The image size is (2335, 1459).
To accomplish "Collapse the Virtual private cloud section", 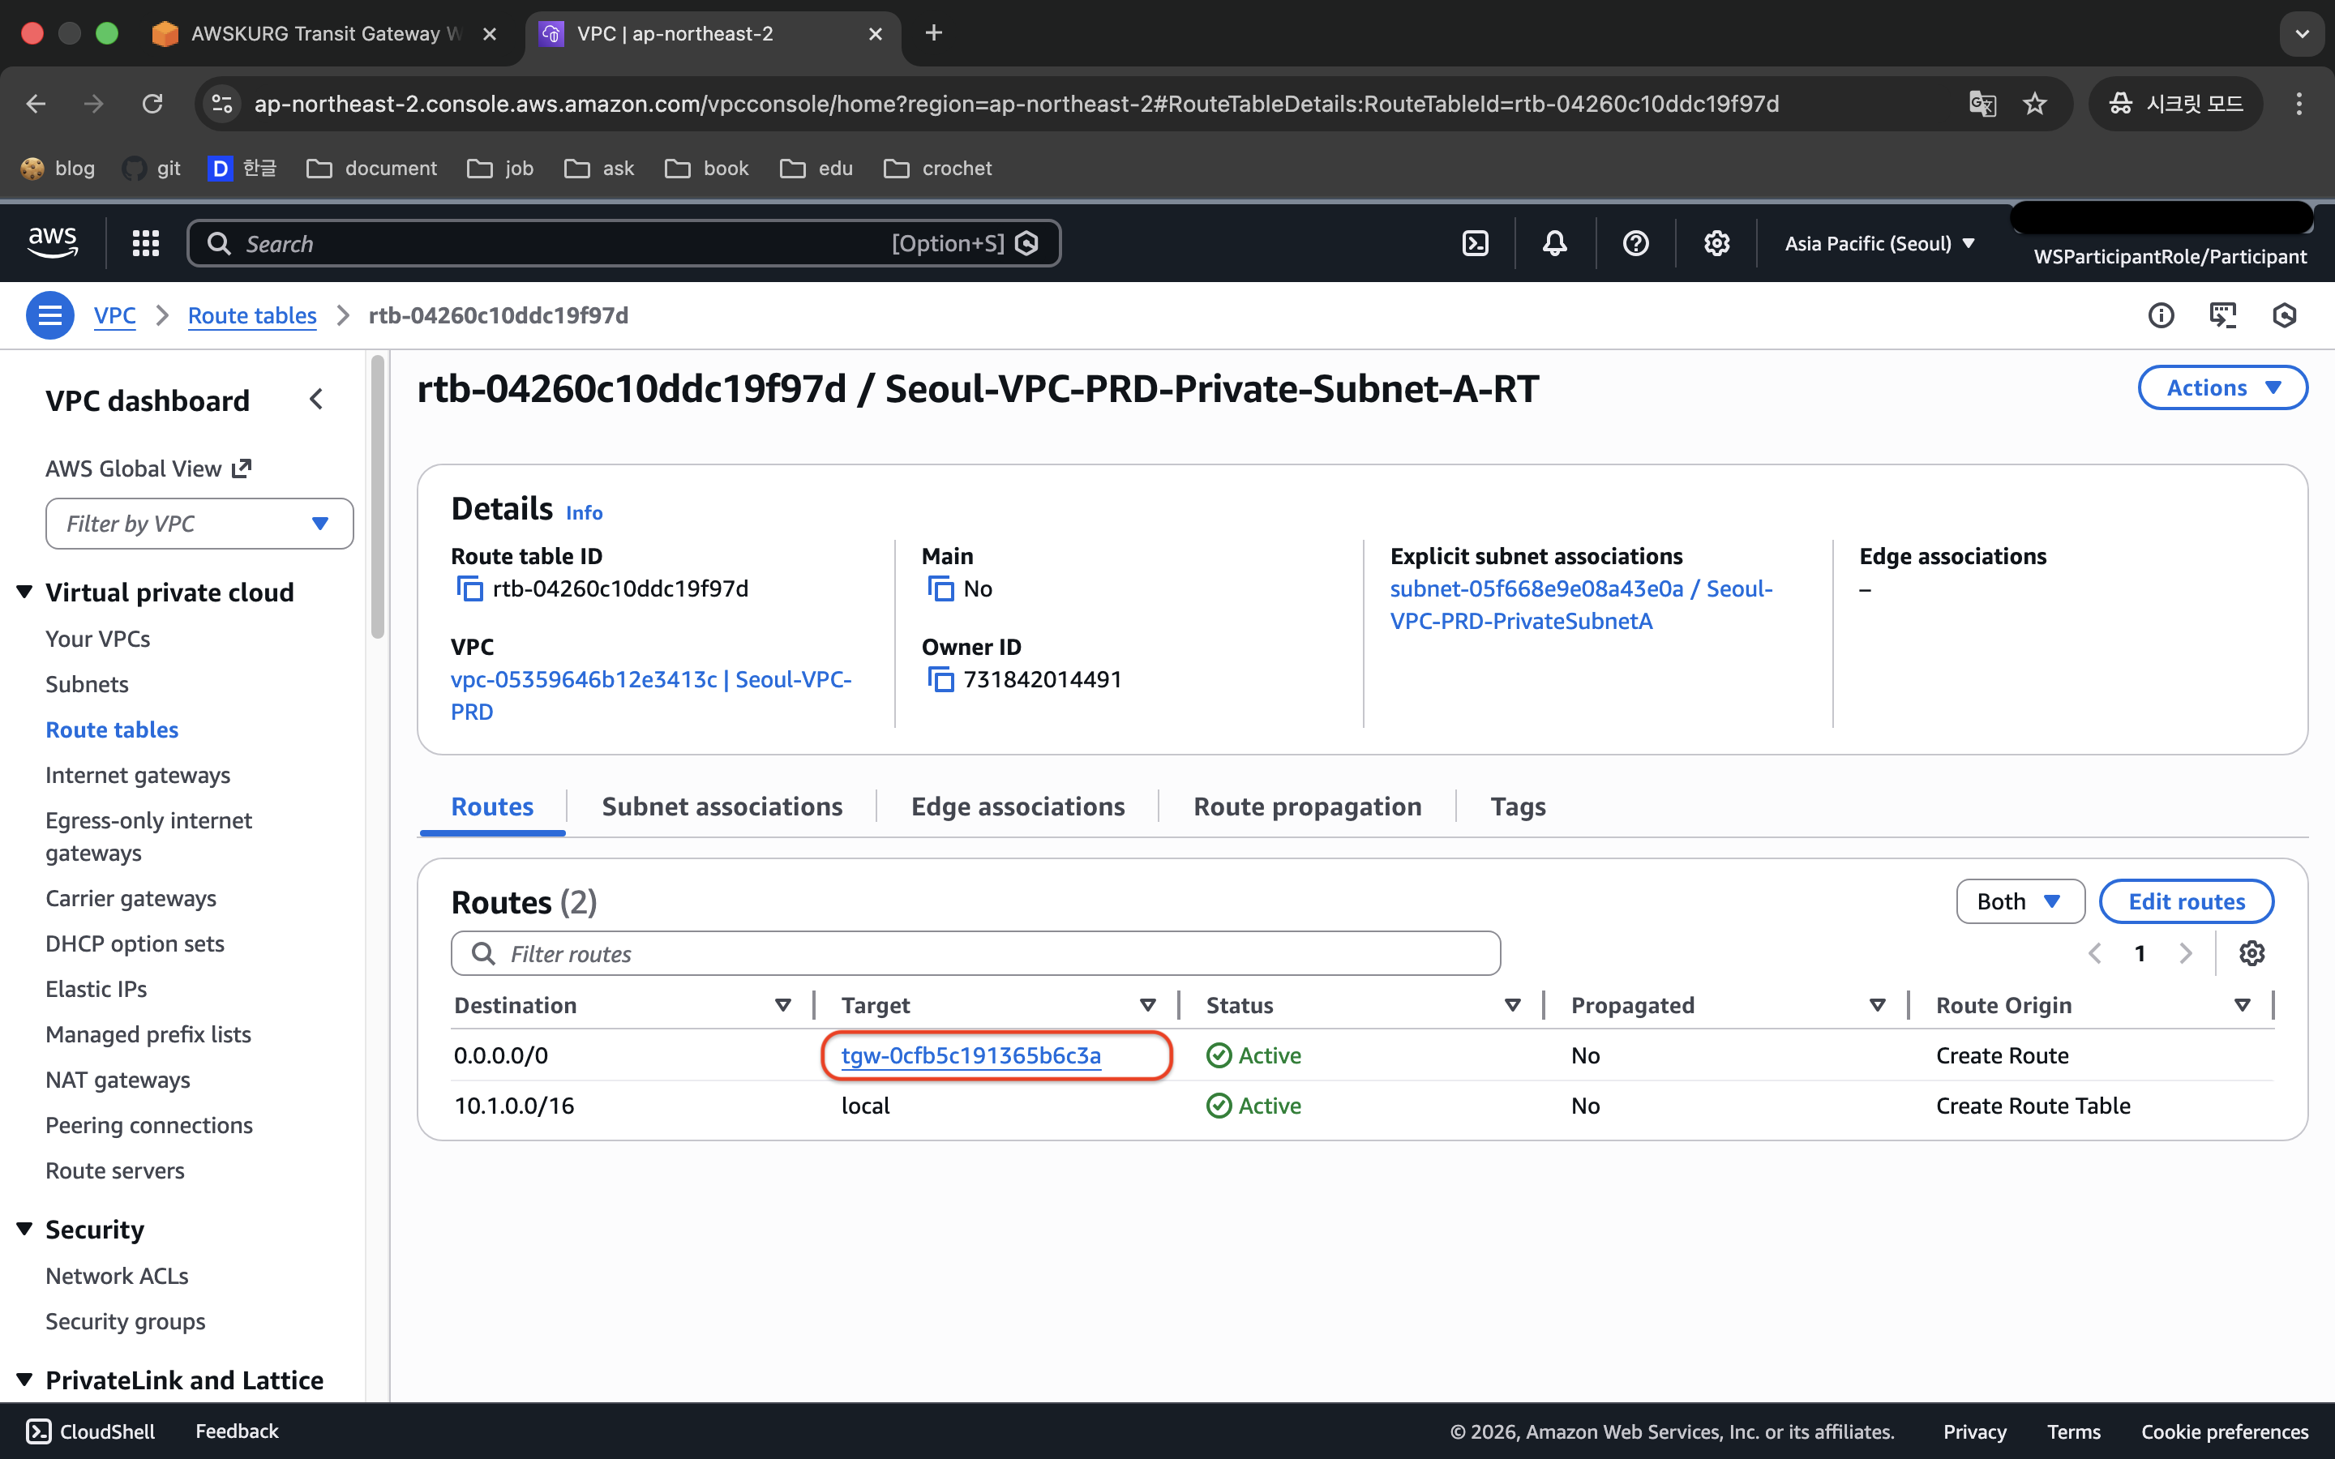I will (x=25, y=592).
